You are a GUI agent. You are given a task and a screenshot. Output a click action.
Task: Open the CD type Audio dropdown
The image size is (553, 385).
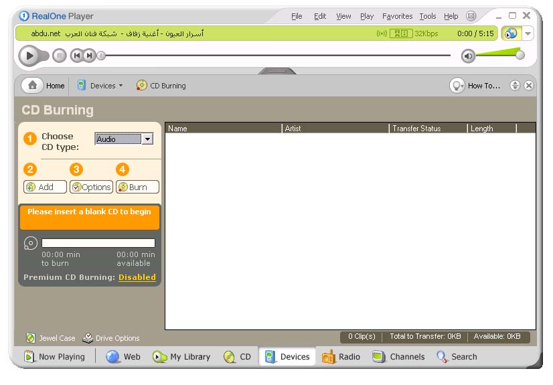click(124, 139)
